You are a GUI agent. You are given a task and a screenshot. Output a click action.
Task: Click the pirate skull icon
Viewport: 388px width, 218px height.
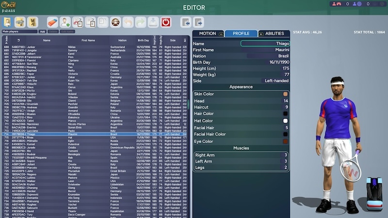click(116, 22)
